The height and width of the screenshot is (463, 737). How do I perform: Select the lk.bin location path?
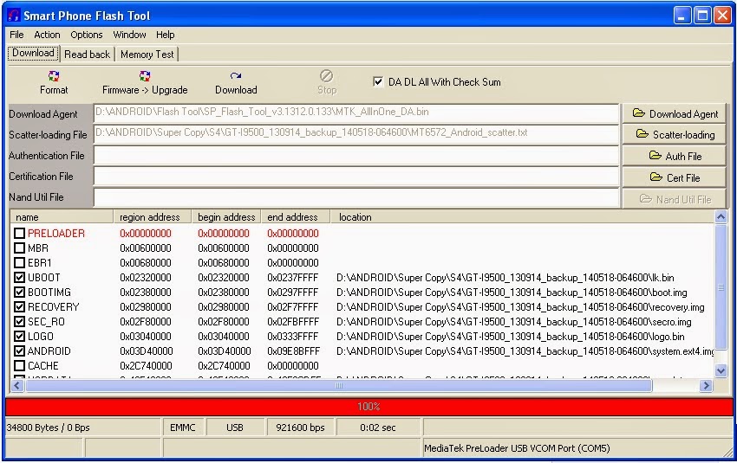tap(505, 278)
